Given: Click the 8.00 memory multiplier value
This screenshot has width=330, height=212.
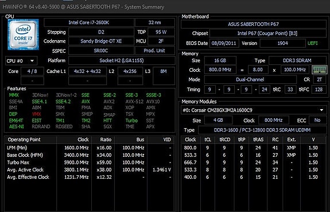Looking at the screenshot, I should click(258, 70).
